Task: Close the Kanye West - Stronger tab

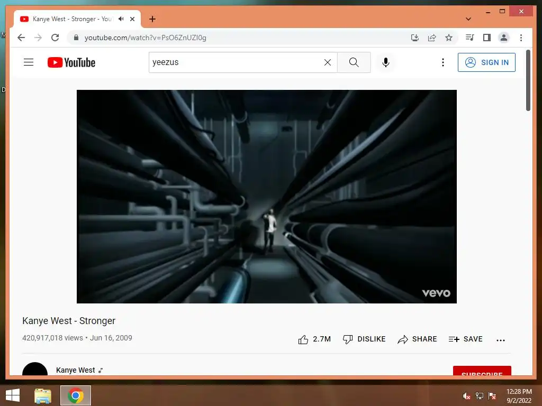Action: (x=132, y=19)
